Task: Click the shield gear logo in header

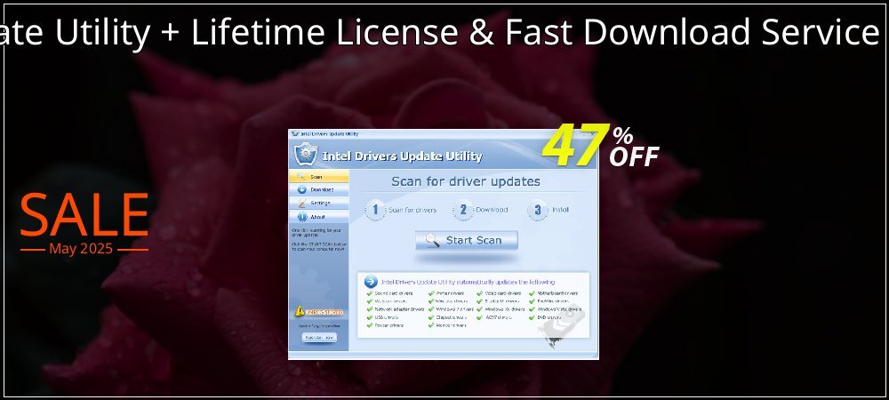Action: pyautogui.click(x=306, y=154)
